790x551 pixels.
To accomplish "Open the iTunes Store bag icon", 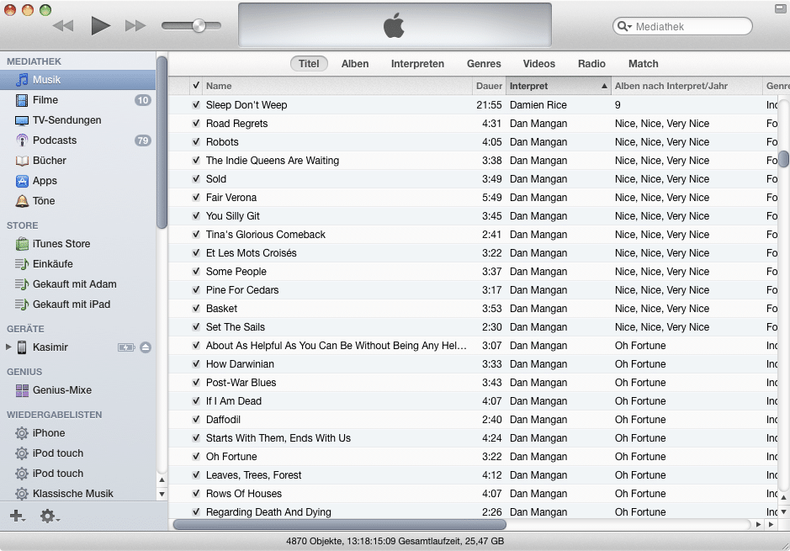I will click(x=22, y=244).
